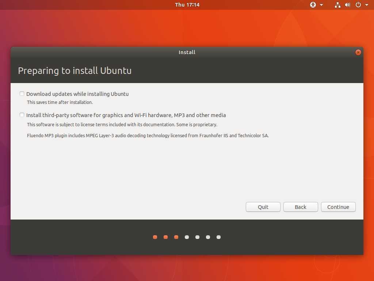Expand the accessibility menu dropdown arrow

(x=321, y=5)
